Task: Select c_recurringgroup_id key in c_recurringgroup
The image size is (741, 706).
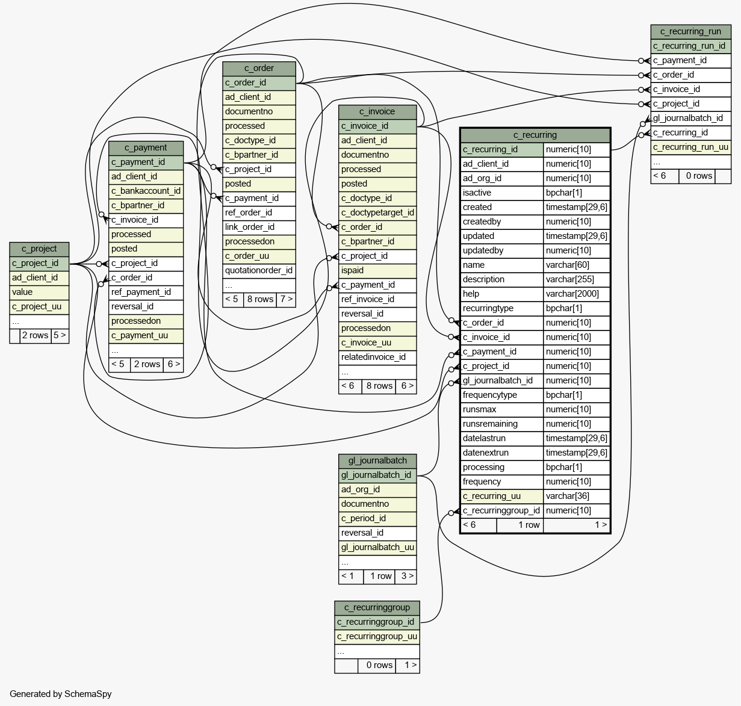Action: [x=377, y=622]
